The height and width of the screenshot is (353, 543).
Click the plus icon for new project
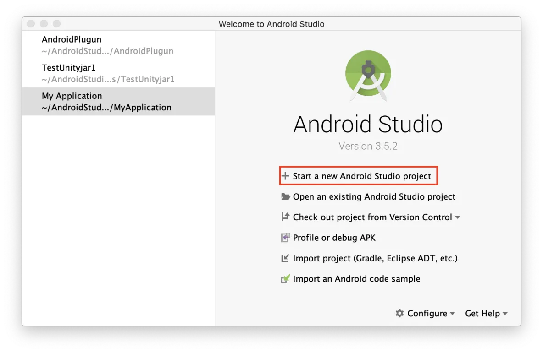[285, 176]
